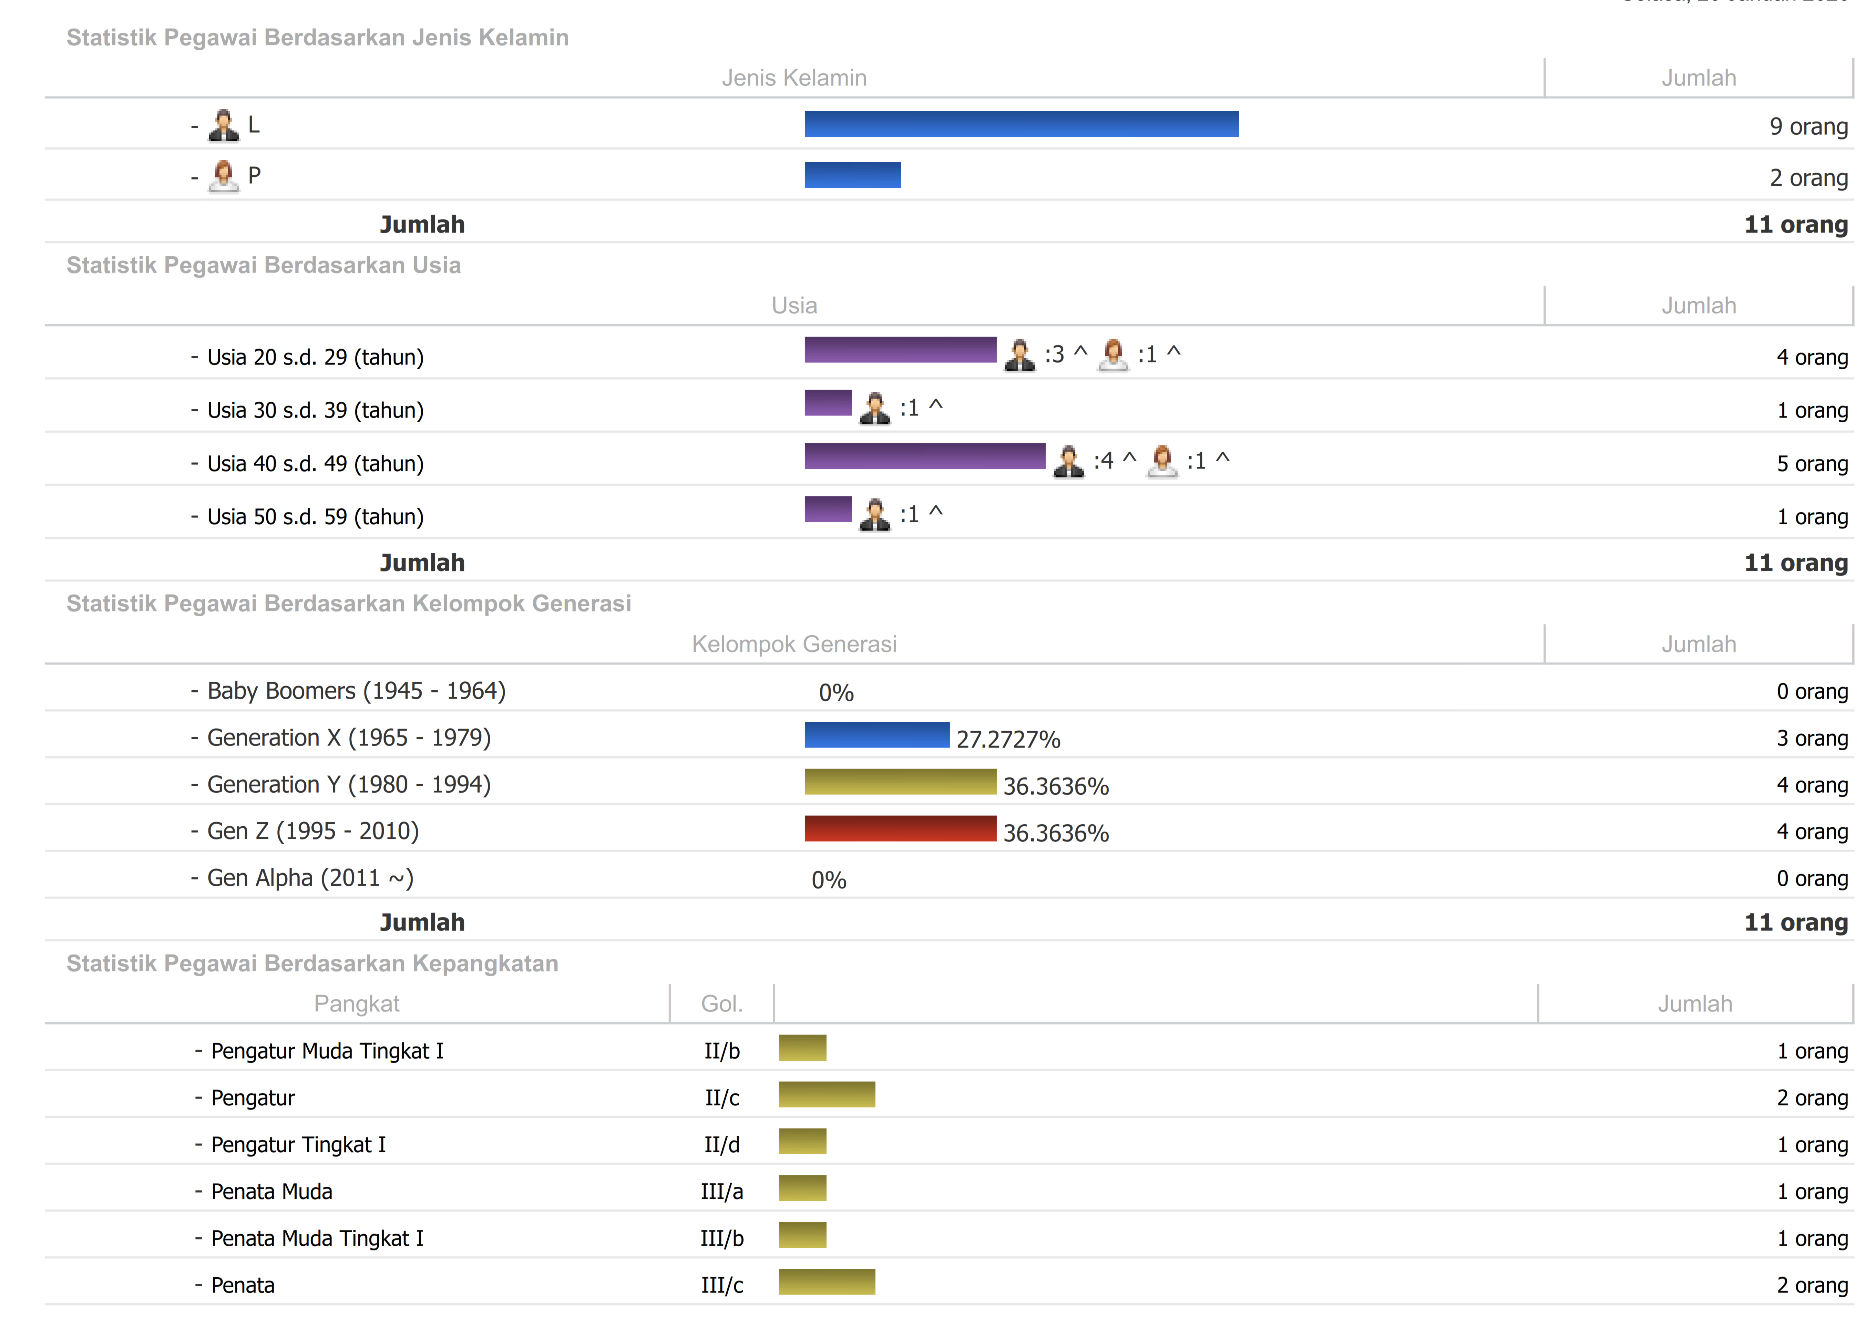Screen dimensions: 1876x1319
Task: Click the Generation X (1965 - 1979) label
Action: [x=349, y=738]
